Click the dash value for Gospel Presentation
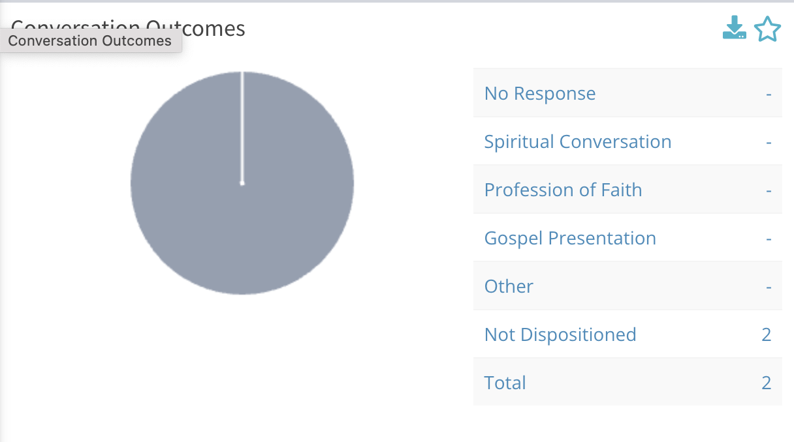The image size is (794, 442). pos(769,238)
